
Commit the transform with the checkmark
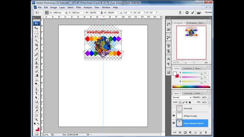(193, 13)
